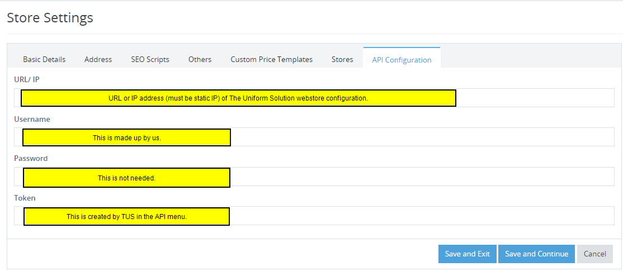The image size is (623, 271).
Task: Click the Store Settings page heading
Action: coord(50,17)
